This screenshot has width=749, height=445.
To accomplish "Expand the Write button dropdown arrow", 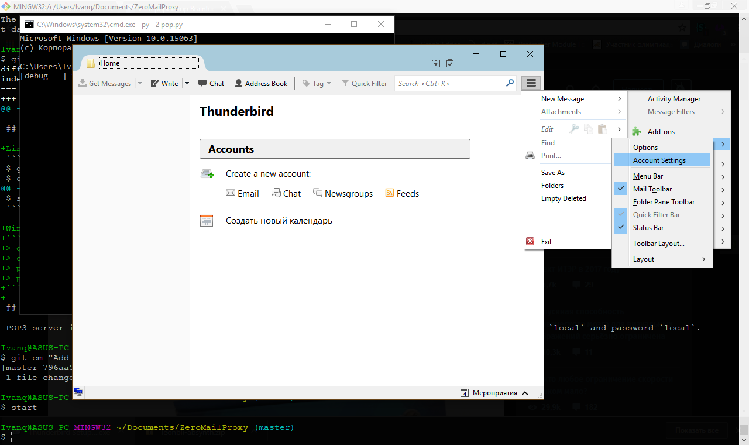I will [187, 83].
